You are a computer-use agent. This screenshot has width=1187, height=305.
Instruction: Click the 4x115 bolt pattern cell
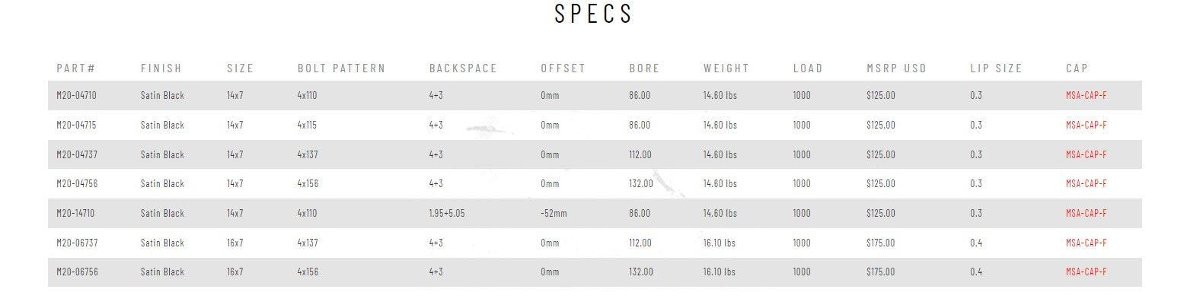[x=307, y=125]
